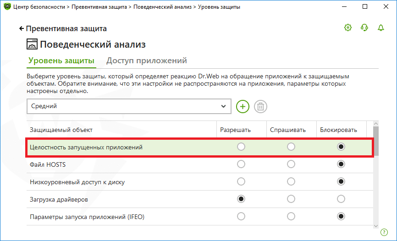Add a new protection level with the plus icon
Image resolution: width=397 pixels, height=241 pixels.
(x=243, y=106)
